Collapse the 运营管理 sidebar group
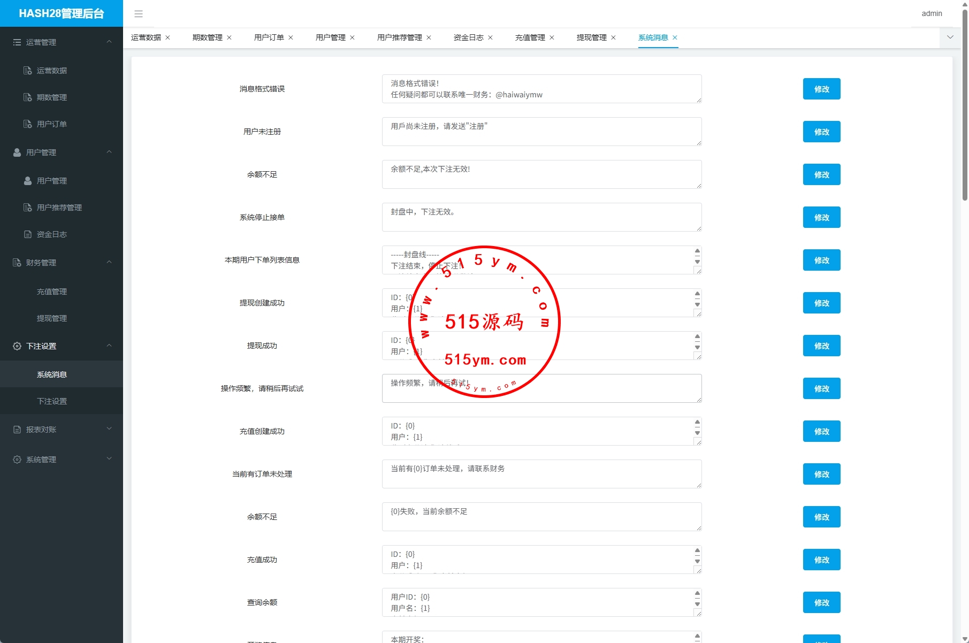Screen dimensions: 969x643 pyautogui.click(x=109, y=42)
